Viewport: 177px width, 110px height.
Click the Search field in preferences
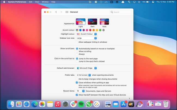tap(120, 12)
